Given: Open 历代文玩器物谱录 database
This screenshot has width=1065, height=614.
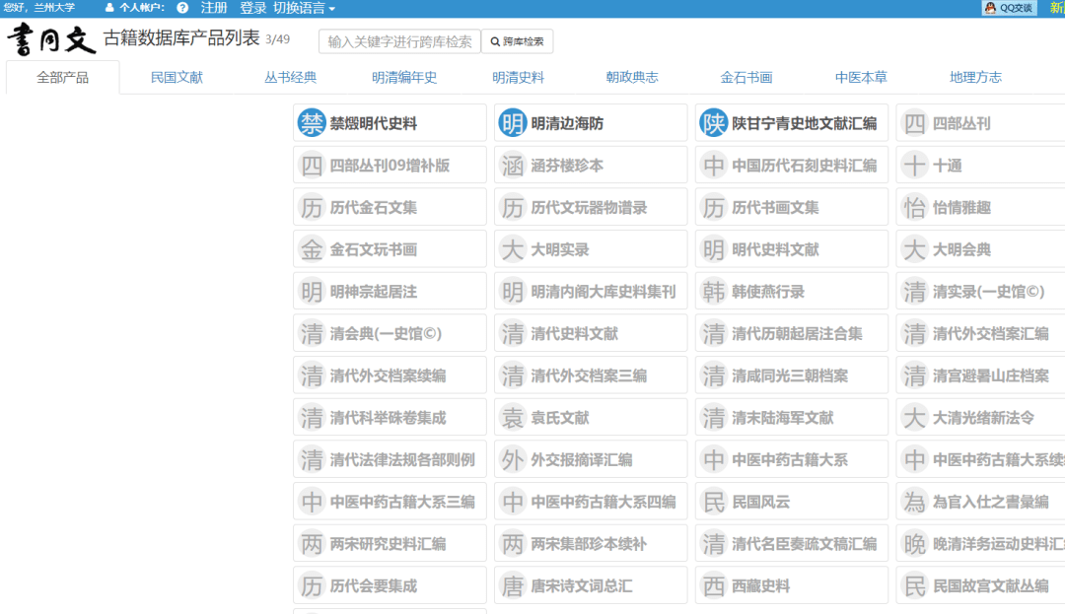Looking at the screenshot, I should tap(591, 208).
